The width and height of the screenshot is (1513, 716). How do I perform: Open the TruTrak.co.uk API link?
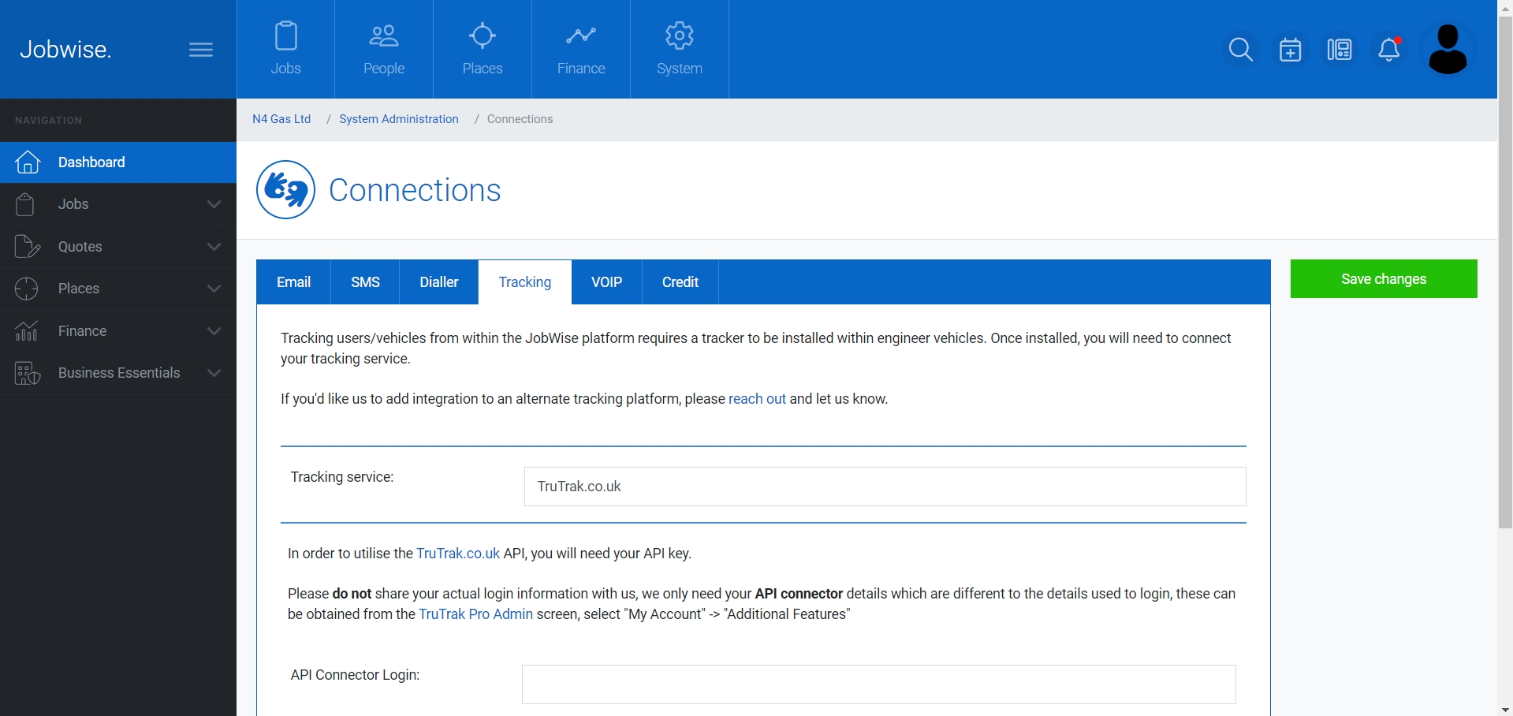[458, 554]
